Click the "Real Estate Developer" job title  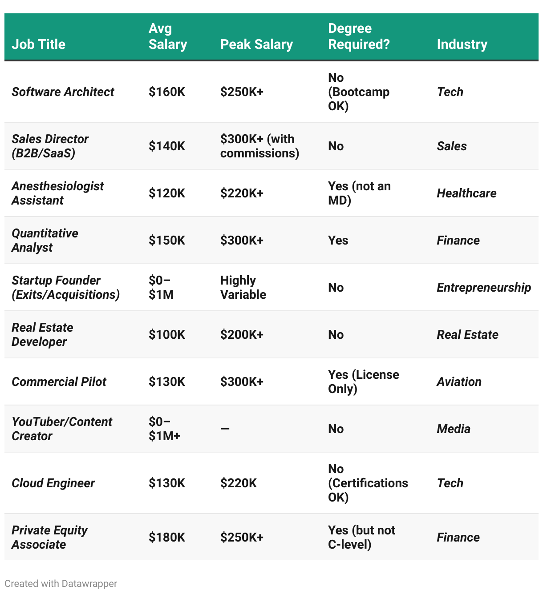click(42, 334)
